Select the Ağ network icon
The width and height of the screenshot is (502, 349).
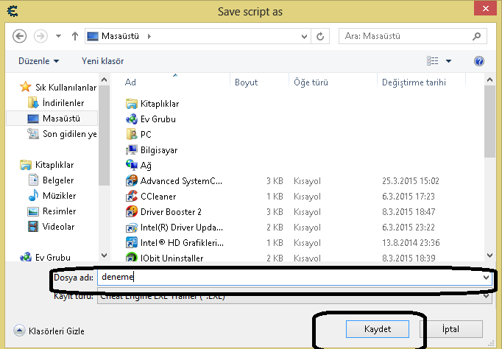coord(131,165)
